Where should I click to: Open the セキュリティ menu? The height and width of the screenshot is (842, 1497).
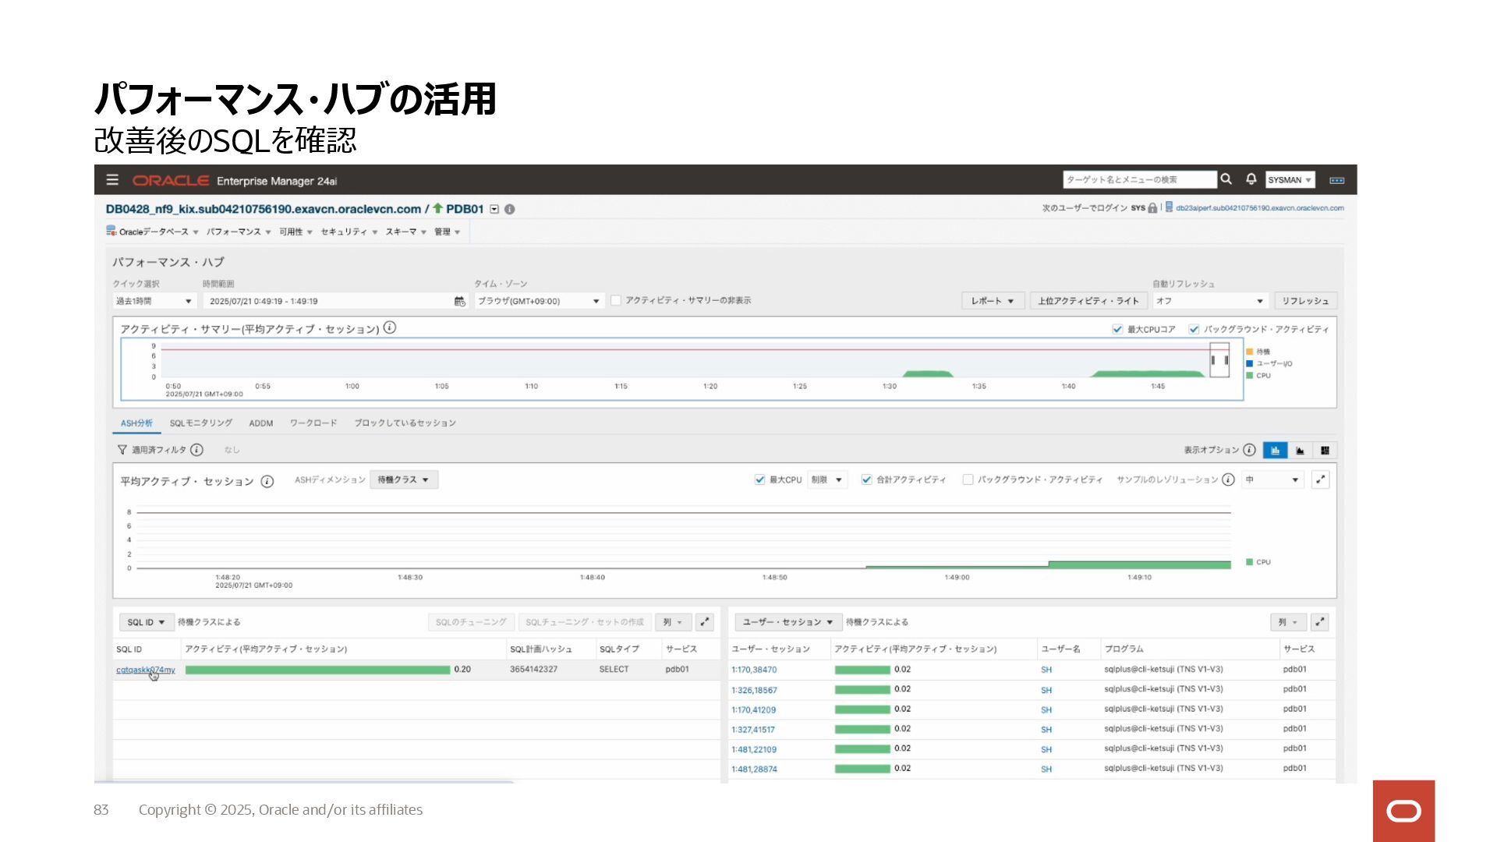[349, 232]
